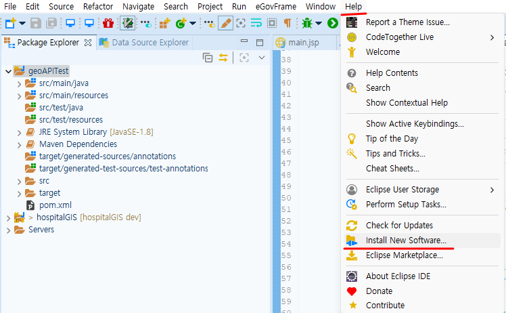Click the New file wizard icon
Screen dimensions: 506x313
click(x=10, y=23)
